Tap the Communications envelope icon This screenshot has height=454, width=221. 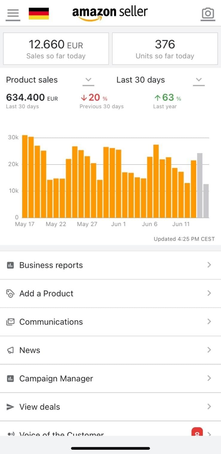pos(10,322)
